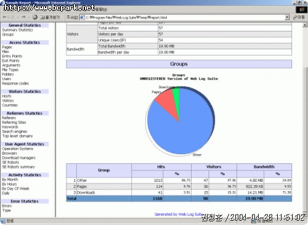
Task: Select the By Day Of Week link
Action: tap(15, 189)
